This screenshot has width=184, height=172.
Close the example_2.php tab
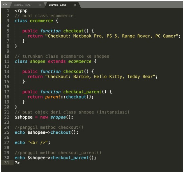(x=75, y=5)
